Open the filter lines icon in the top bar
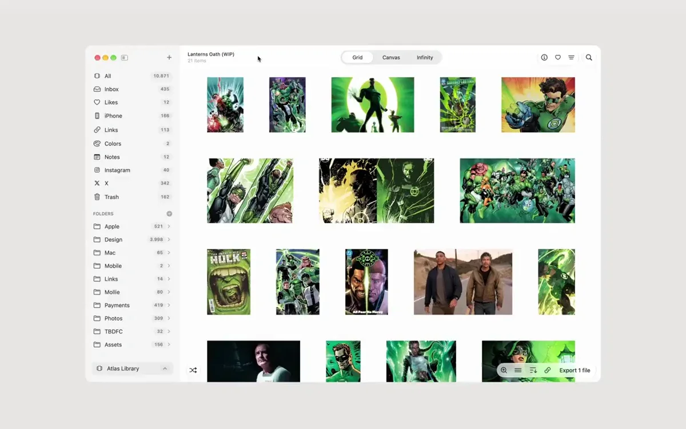This screenshot has width=686, height=429. click(571, 58)
